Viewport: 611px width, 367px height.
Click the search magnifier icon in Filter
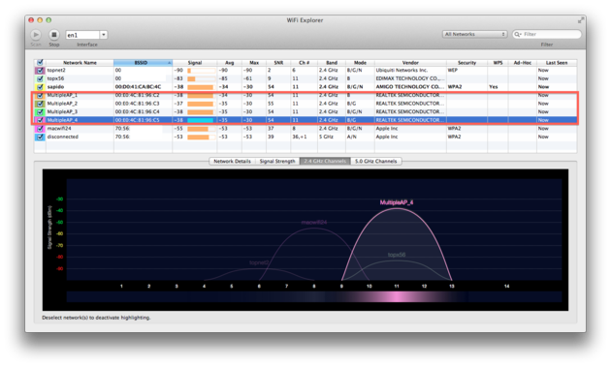point(518,34)
